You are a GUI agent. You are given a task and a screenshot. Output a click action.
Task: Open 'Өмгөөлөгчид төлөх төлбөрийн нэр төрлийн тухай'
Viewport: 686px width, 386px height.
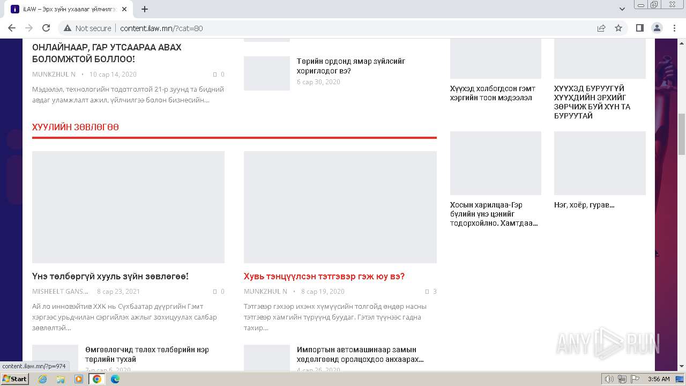(147, 354)
